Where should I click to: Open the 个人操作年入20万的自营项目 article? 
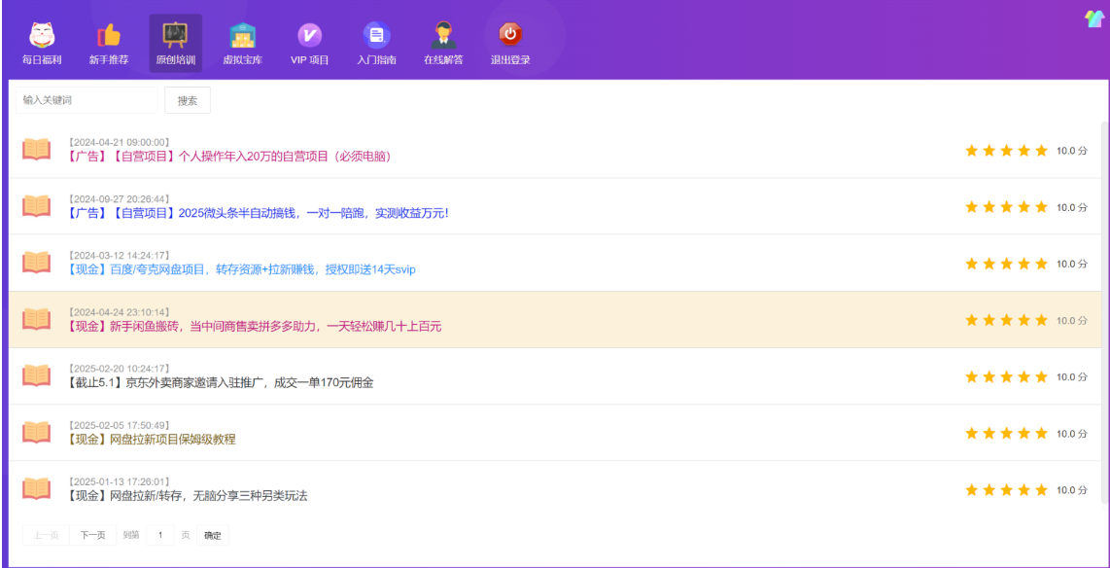pyautogui.click(x=229, y=157)
